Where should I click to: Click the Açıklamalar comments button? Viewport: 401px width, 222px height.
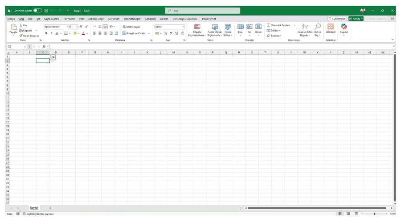point(337,19)
